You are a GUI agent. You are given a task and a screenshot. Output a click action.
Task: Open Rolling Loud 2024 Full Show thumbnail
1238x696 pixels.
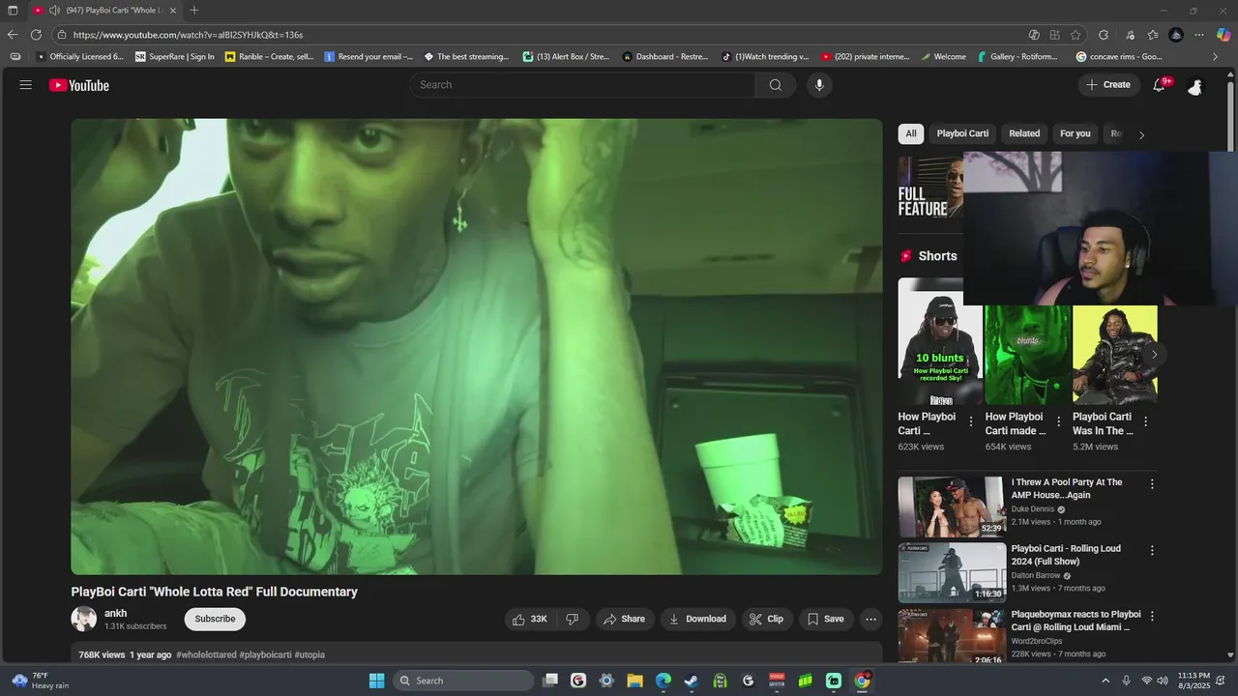coord(952,572)
